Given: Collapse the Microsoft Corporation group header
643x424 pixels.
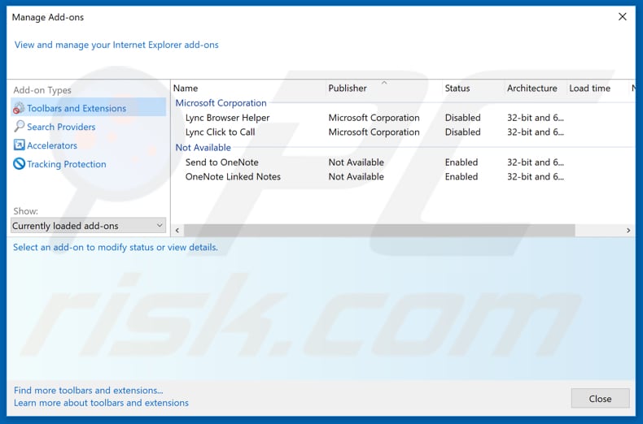Looking at the screenshot, I should 221,102.
